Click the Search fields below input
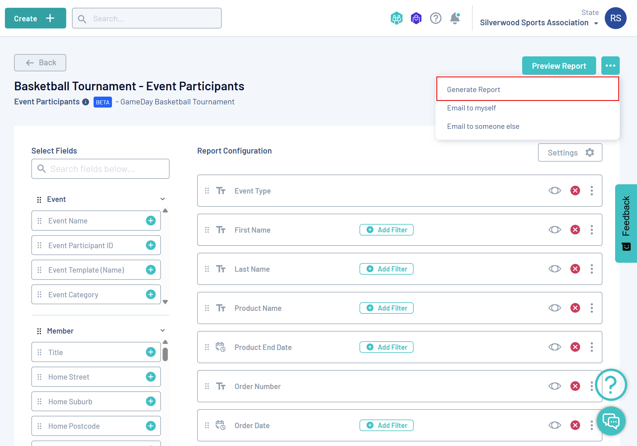Screen dimensions: 637x446 coord(100,169)
